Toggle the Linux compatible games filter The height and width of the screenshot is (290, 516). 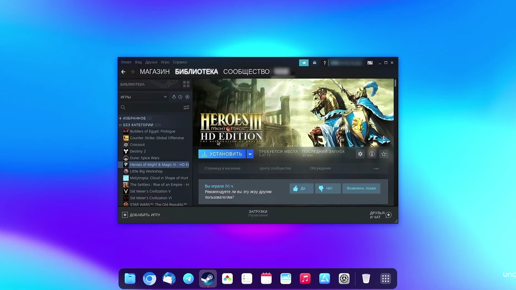pyautogui.click(x=174, y=97)
